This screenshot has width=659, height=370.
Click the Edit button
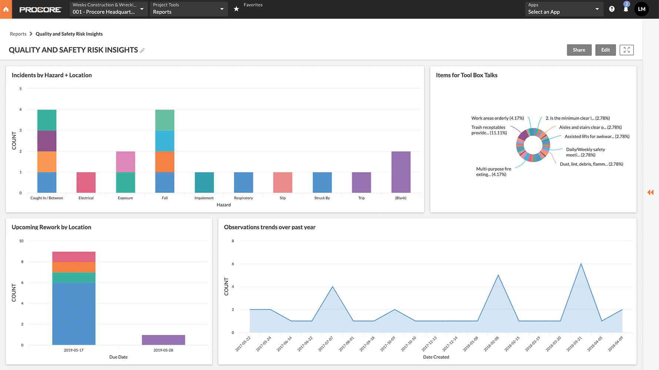point(605,50)
